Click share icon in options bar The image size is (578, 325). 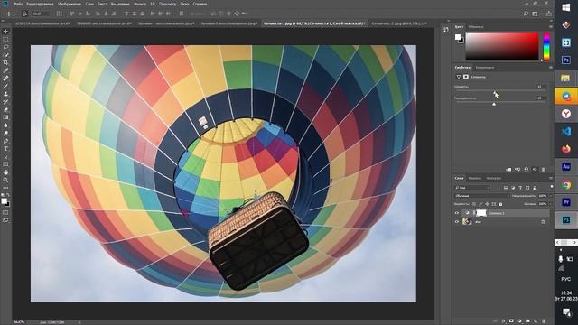(549, 14)
